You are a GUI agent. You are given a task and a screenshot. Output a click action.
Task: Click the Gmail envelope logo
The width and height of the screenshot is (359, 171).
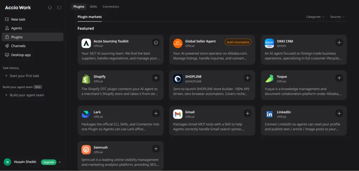(x=178, y=114)
